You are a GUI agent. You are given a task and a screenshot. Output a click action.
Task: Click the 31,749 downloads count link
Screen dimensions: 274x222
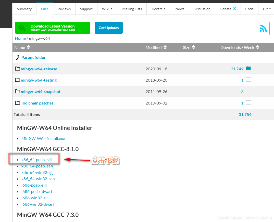click(x=237, y=69)
